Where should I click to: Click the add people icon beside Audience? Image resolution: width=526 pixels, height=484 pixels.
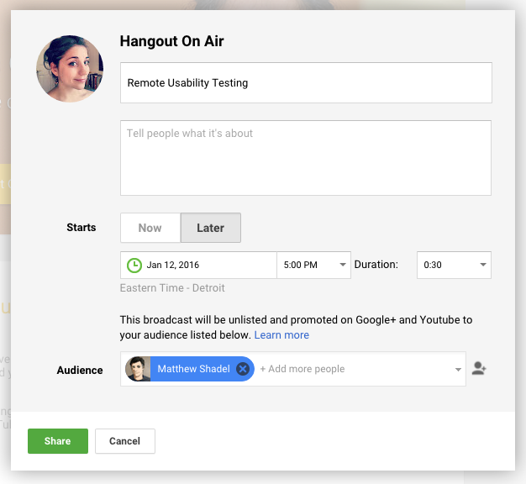point(479,368)
